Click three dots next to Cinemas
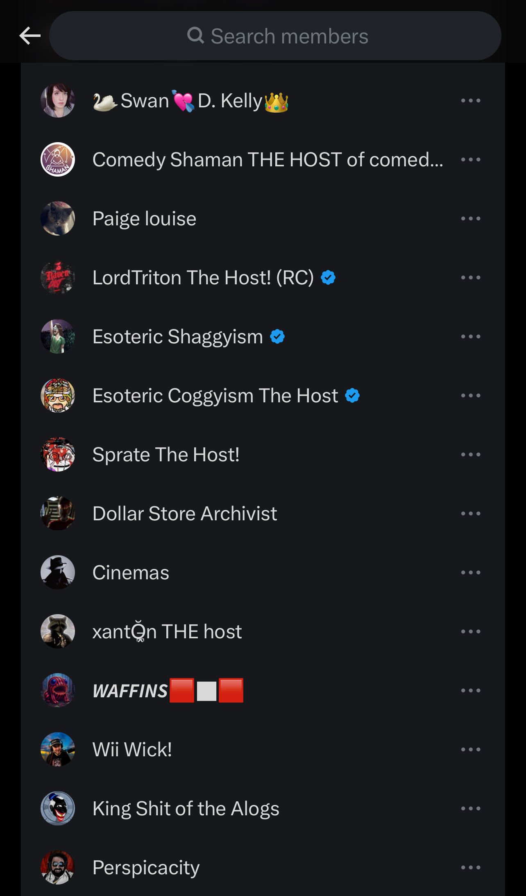Image resolution: width=526 pixels, height=896 pixels. (470, 573)
